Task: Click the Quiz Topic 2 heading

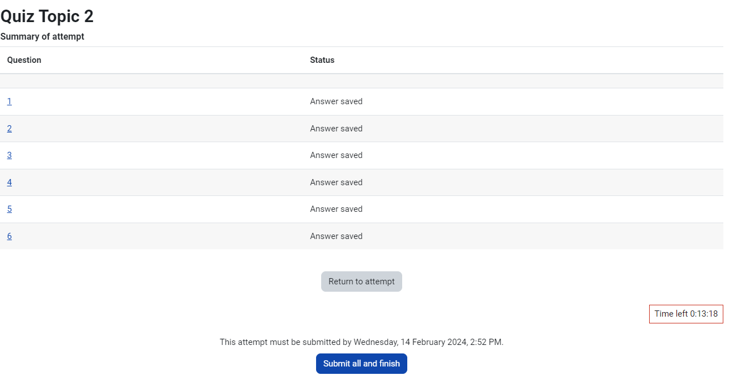Action: coord(47,16)
